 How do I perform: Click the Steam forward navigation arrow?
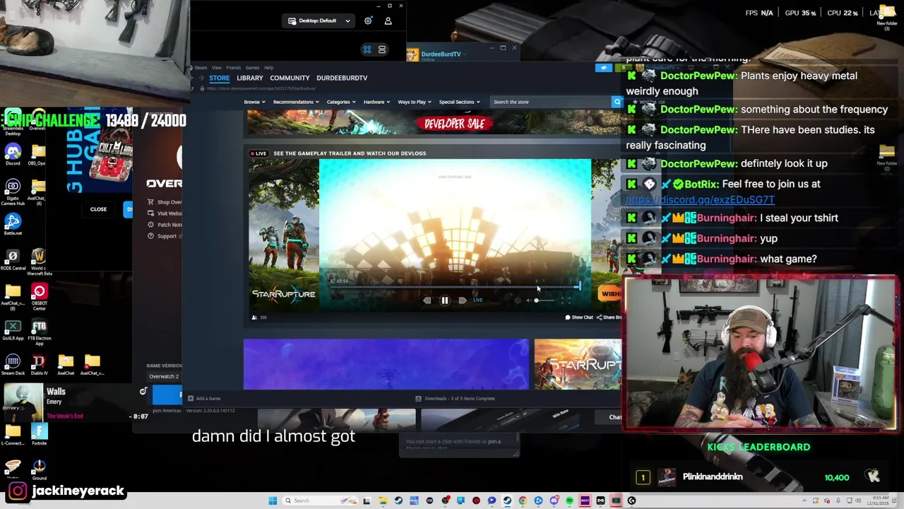coord(201,78)
